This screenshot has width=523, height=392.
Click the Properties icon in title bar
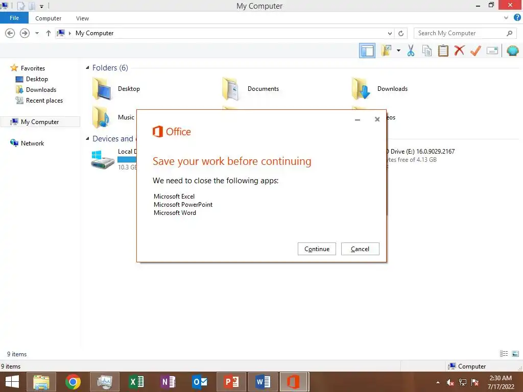20,6
